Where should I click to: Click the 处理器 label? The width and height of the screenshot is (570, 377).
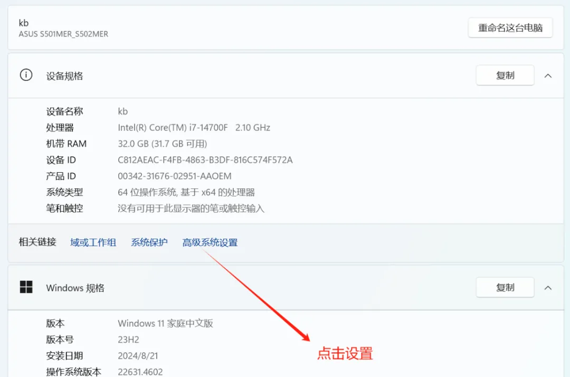(60, 128)
